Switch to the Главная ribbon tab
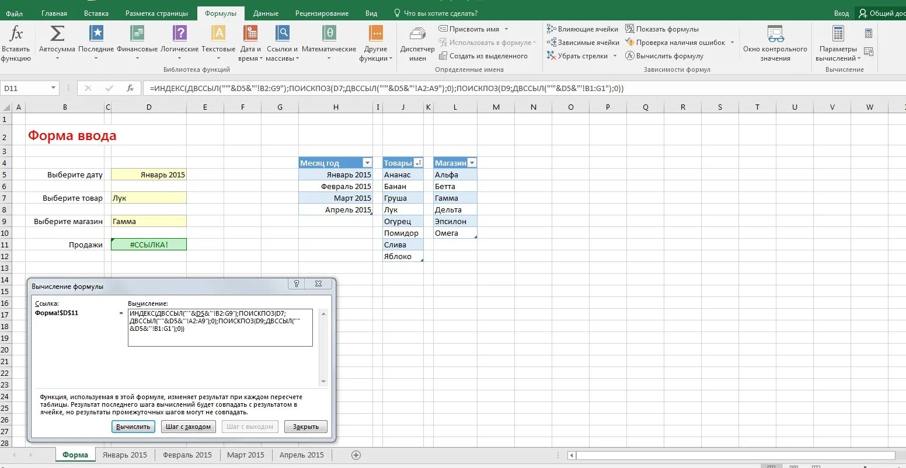 click(54, 13)
